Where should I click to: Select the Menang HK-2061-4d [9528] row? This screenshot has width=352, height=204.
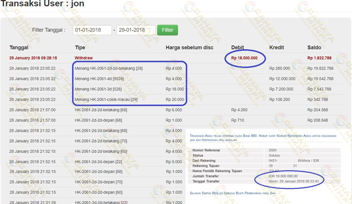click(99, 79)
